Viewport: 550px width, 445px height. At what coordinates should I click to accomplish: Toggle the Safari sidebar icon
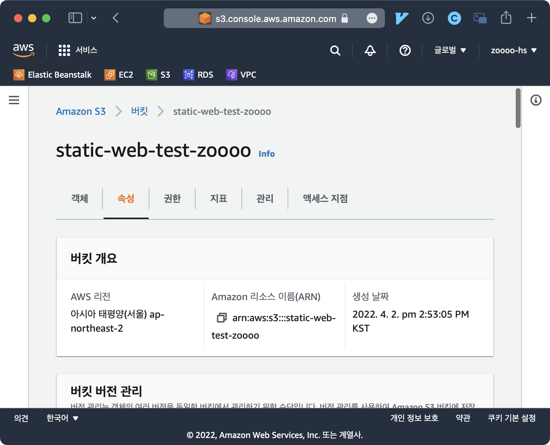tap(75, 18)
